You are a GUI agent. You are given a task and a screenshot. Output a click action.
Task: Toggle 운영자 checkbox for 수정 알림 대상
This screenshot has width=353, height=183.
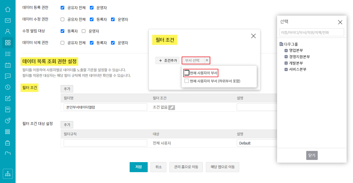(84, 31)
